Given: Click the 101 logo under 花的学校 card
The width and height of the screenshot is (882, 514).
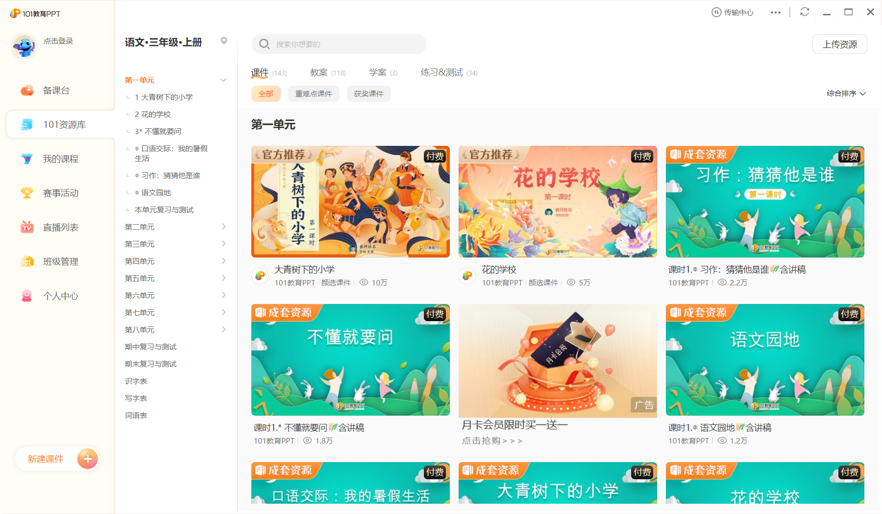Looking at the screenshot, I should tap(467, 276).
